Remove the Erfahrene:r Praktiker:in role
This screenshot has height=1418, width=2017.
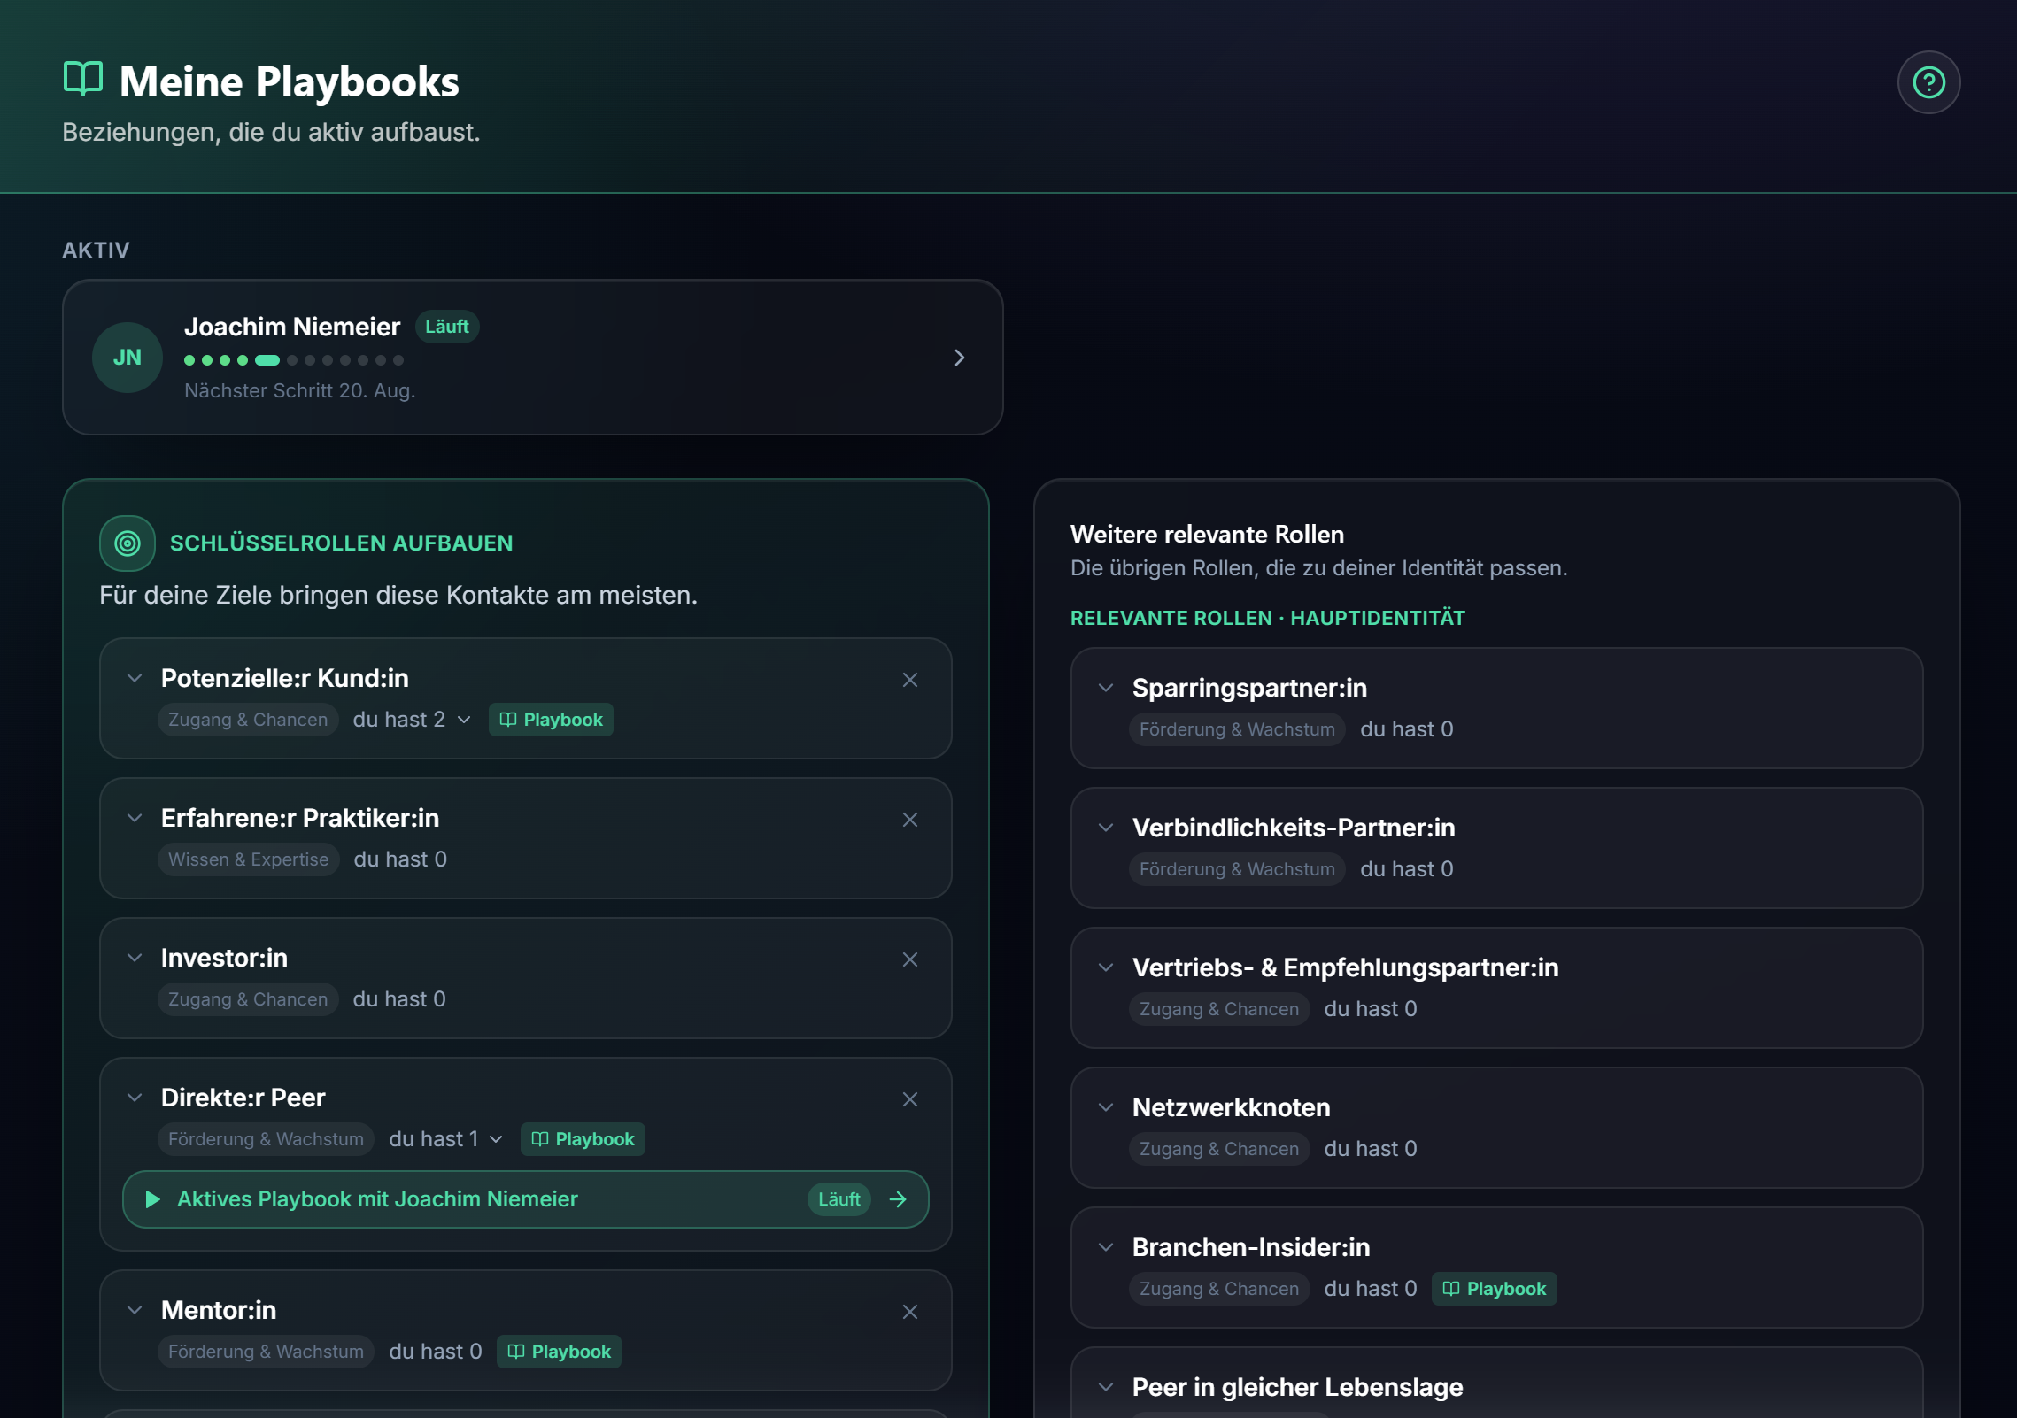pyautogui.click(x=909, y=820)
